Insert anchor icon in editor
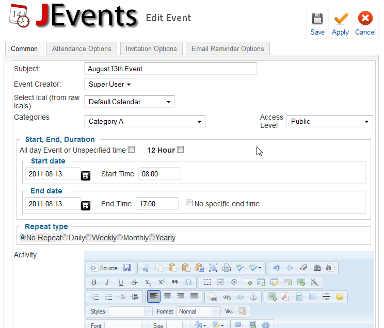This screenshot has height=328, width=384. (x=253, y=297)
